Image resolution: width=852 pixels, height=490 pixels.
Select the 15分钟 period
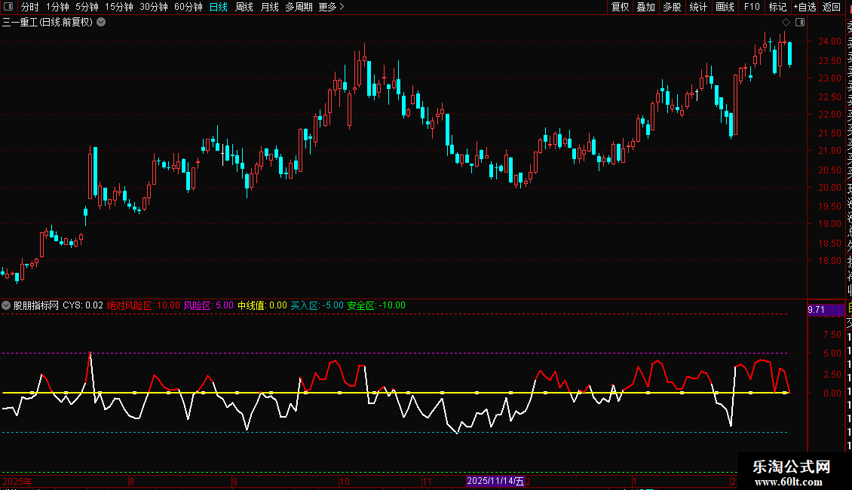pos(119,7)
